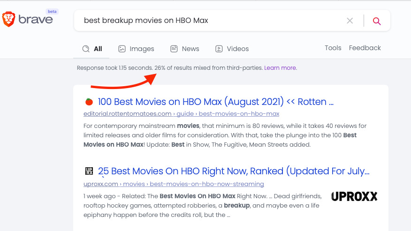The image size is (411, 231).
Task: Click the Uproxx '1 week ago' snippet
Action: click(x=202, y=206)
